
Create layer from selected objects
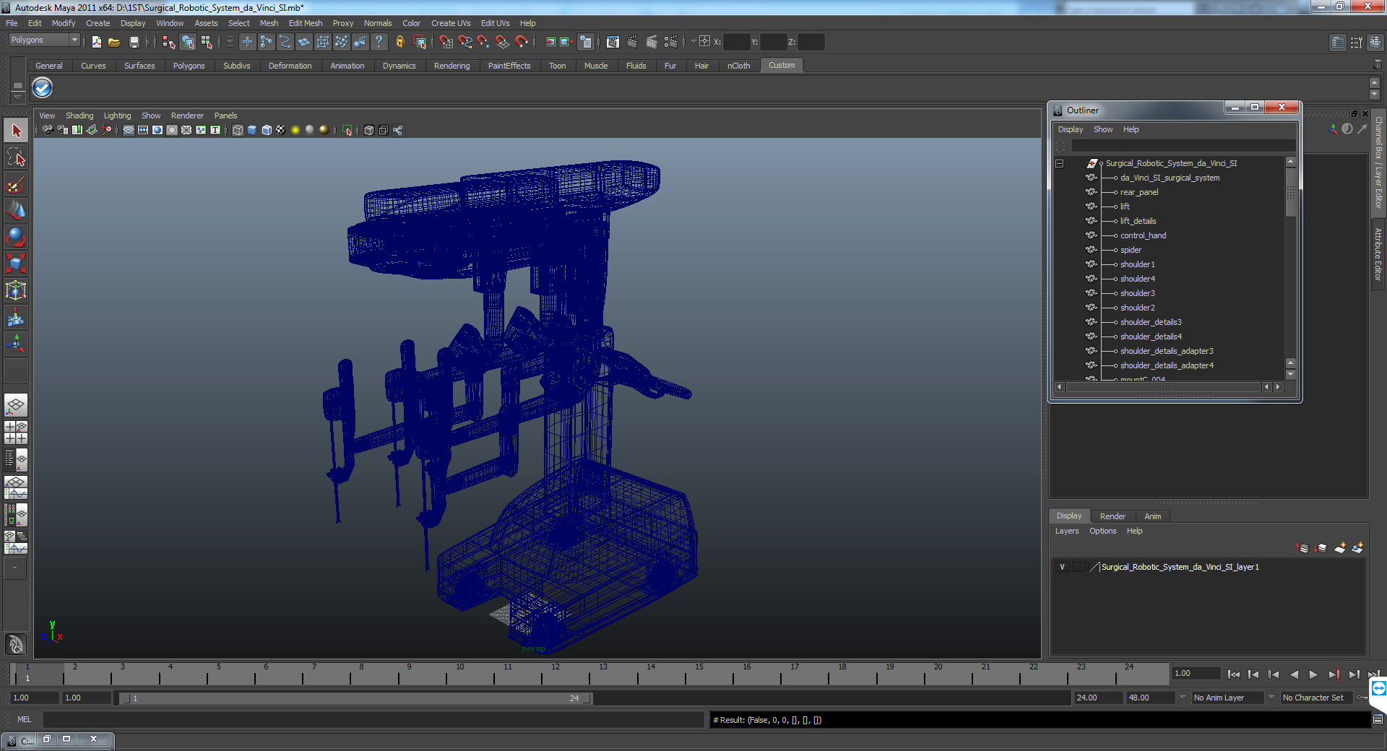coord(1357,548)
